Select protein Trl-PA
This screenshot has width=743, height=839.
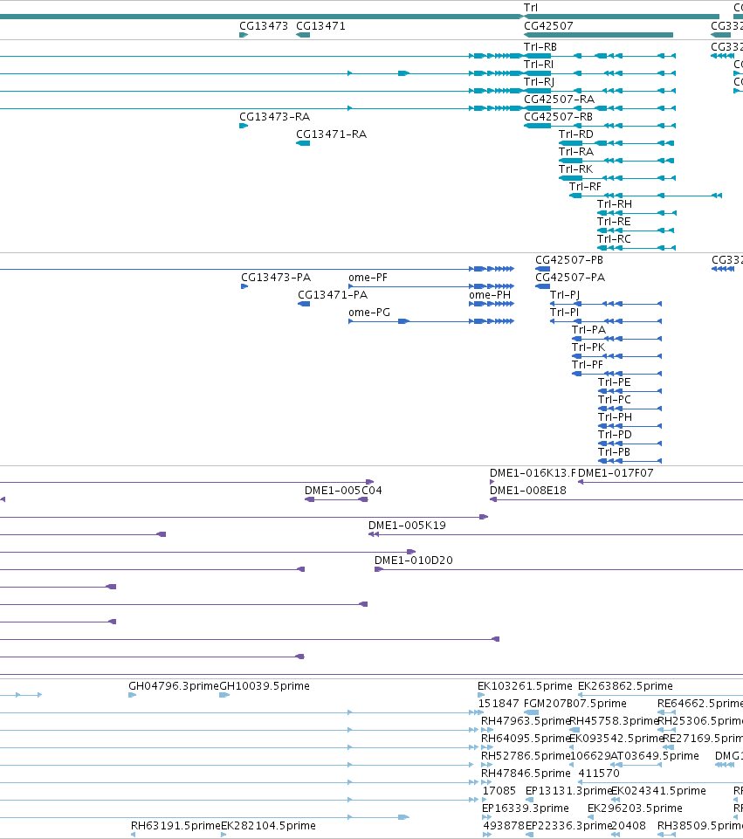pos(616,339)
